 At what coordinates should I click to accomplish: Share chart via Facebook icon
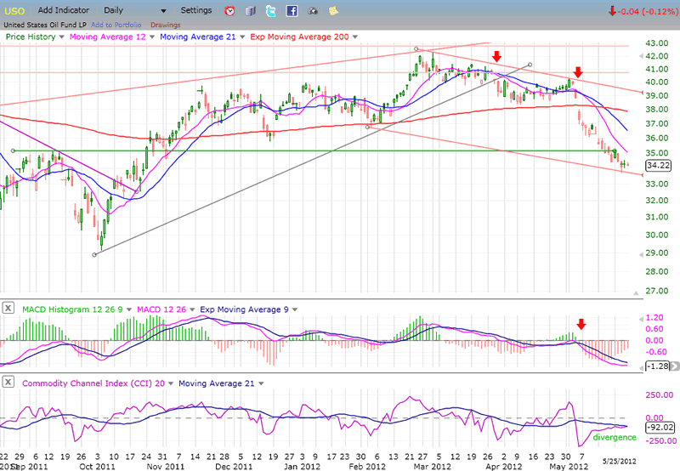click(x=292, y=11)
